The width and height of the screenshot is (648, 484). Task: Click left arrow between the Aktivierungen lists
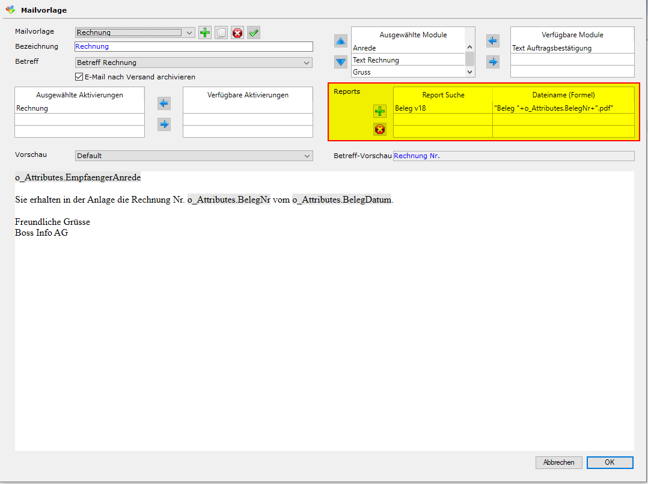coord(164,103)
